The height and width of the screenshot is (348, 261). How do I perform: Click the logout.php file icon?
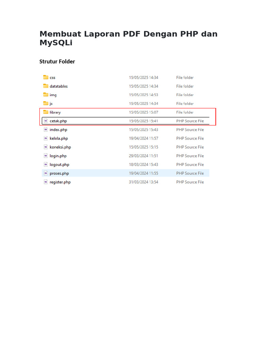pyautogui.click(x=46, y=164)
